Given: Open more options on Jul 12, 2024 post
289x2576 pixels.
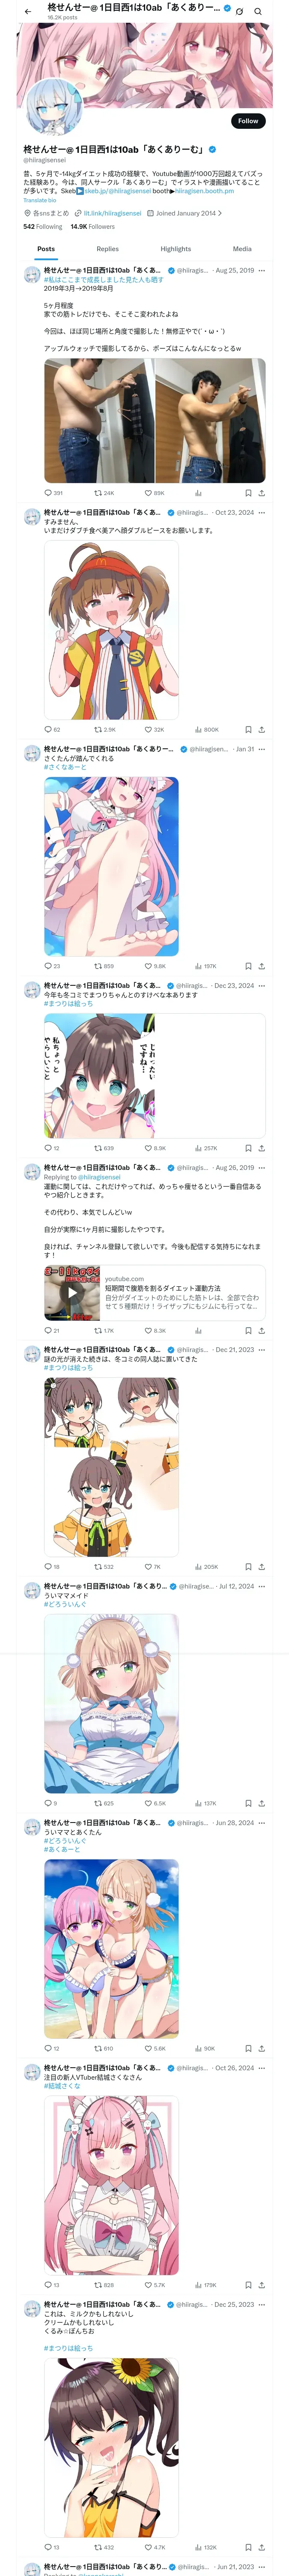Looking at the screenshot, I should point(261,1587).
